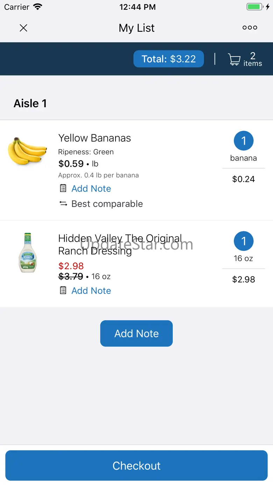Click the notepad icon under Yellow Bananas

(63, 189)
